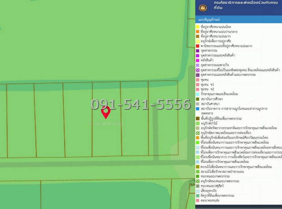
Task: Click the green ชนบทและเกษตรกรรม legend icon
Action: [x=198, y=176]
